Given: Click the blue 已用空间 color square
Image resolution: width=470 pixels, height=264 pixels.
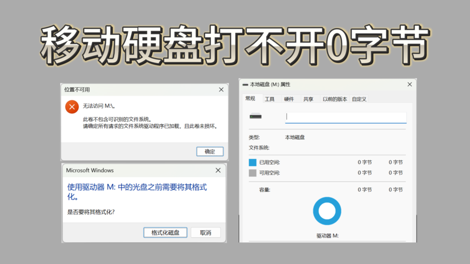Looking at the screenshot, I should pyautogui.click(x=253, y=162).
